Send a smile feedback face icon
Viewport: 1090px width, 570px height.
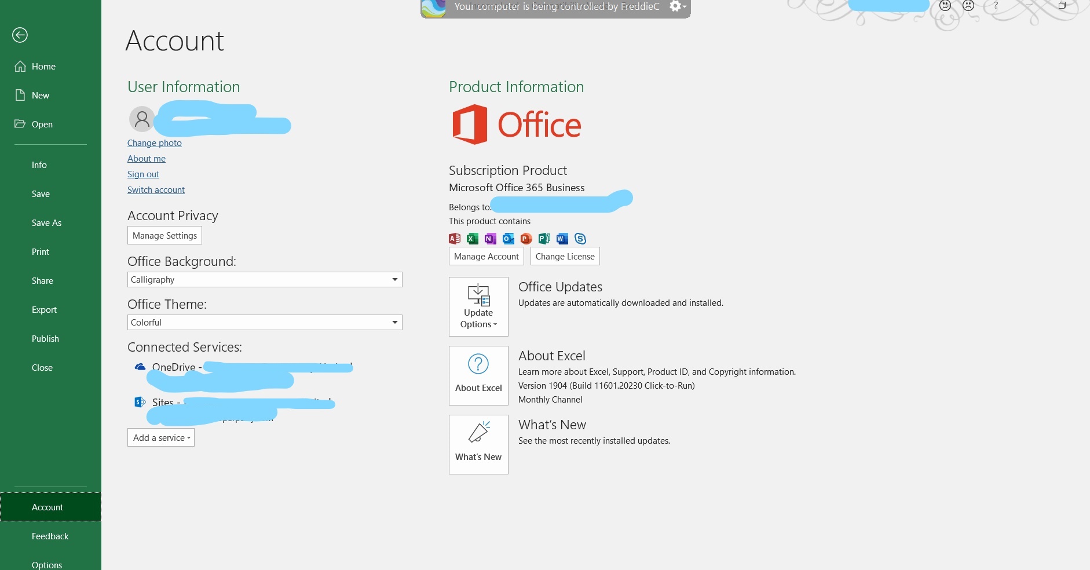[x=945, y=6]
